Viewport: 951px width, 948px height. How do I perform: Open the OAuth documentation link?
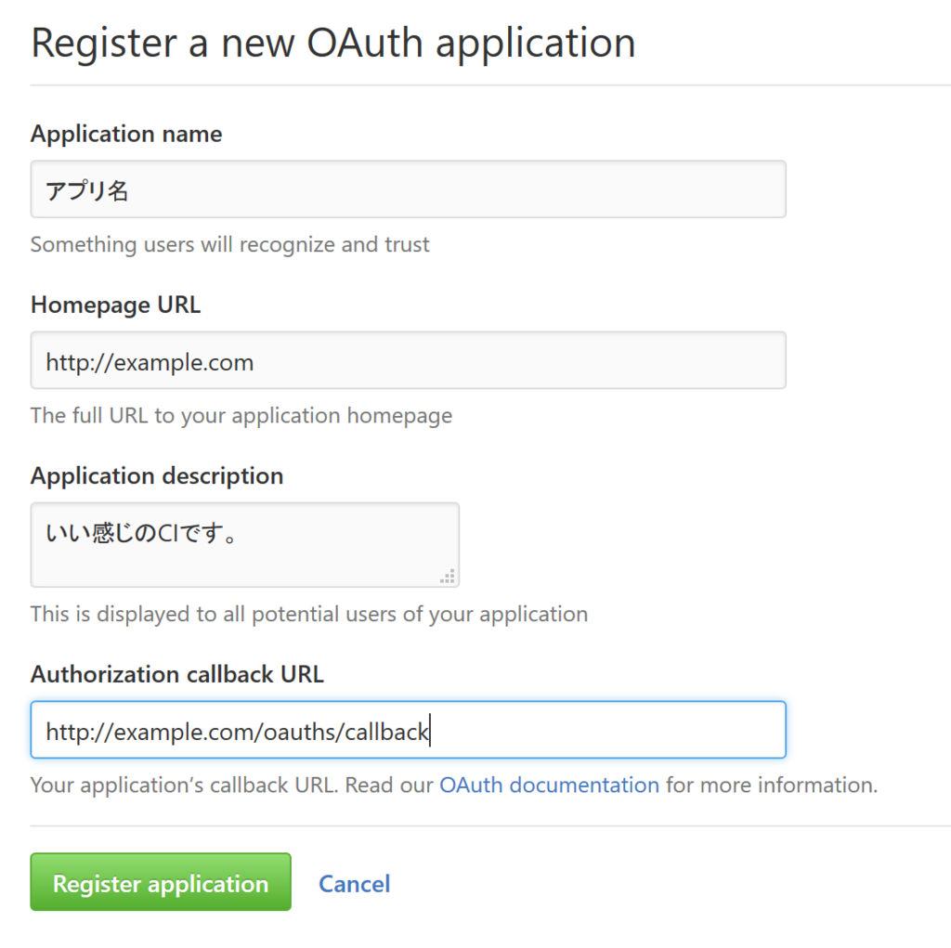(549, 785)
